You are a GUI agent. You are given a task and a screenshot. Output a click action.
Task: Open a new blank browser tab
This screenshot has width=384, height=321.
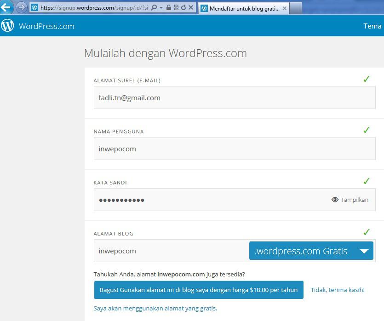(x=296, y=8)
